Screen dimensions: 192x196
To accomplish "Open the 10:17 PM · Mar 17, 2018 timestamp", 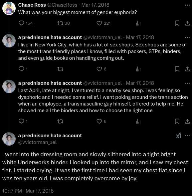I will click(28, 191).
